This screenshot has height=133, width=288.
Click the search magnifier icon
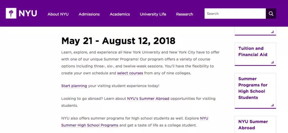point(271,14)
